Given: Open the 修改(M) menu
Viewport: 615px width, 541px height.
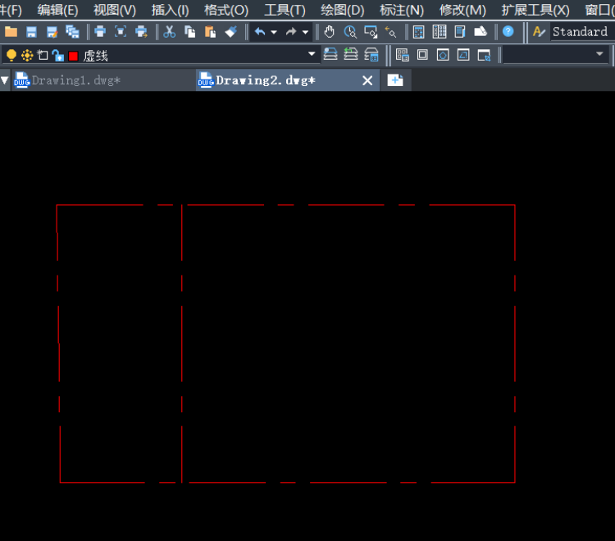Looking at the screenshot, I should point(462,10).
